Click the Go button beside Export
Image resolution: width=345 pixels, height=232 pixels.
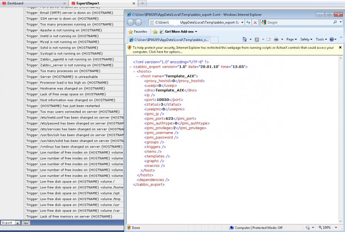pyautogui.click(x=25, y=223)
